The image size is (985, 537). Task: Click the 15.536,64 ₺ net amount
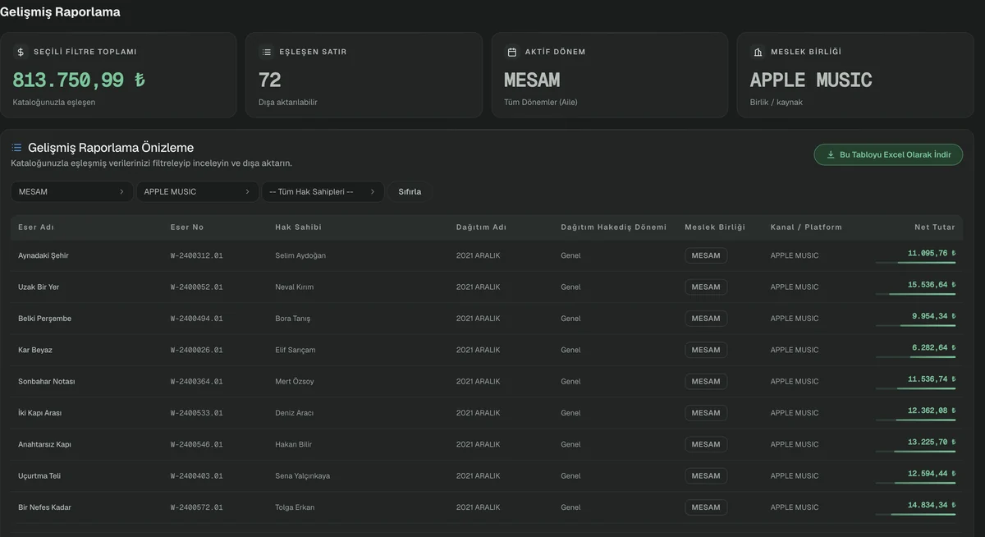click(932, 285)
